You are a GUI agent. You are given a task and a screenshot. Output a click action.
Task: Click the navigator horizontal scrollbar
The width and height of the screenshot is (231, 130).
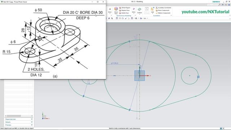[14, 116]
